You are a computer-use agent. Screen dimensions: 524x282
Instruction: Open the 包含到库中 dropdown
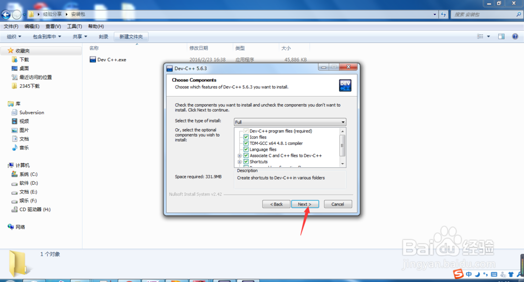click(47, 37)
